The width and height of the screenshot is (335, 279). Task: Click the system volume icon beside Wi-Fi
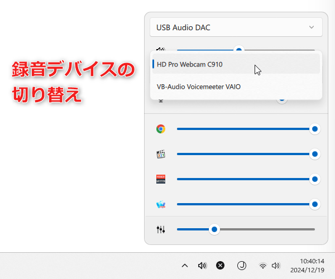click(276, 266)
